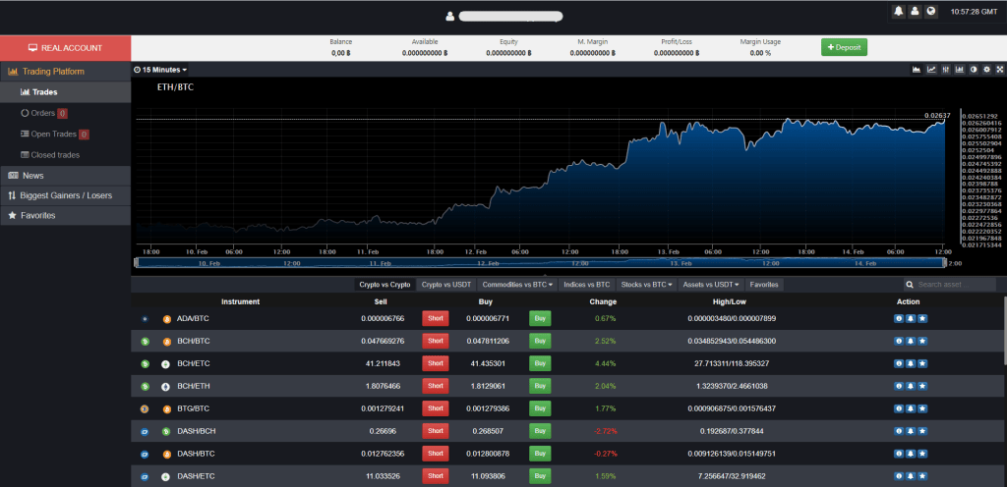The image size is (1007, 487).
Task: Open the notifications bell in top bar
Action: 899,12
